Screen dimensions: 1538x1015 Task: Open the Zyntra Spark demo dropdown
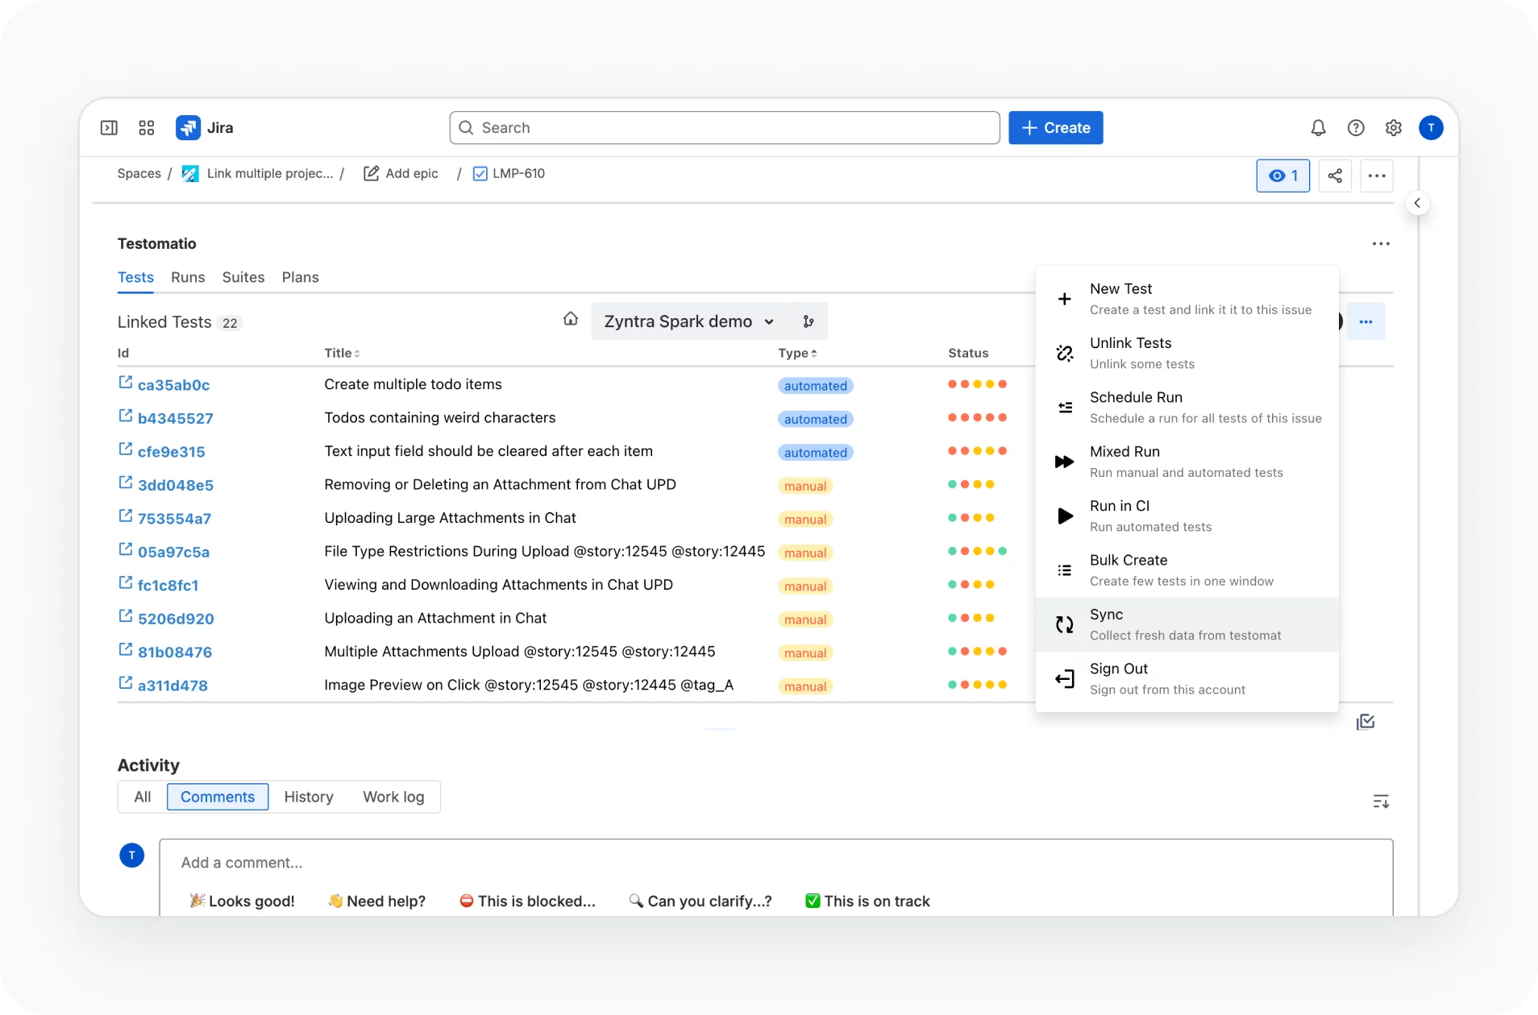tap(689, 321)
